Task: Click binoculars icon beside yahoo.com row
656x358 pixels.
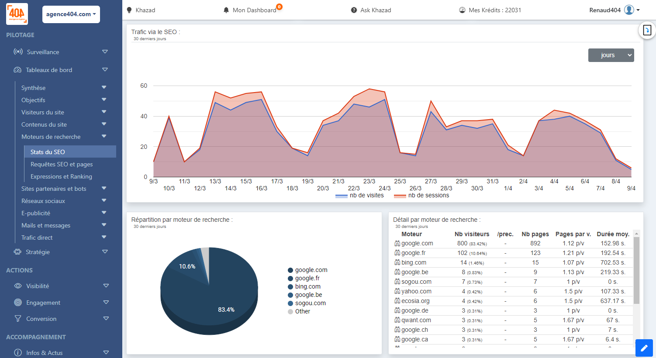Action: 397,292
